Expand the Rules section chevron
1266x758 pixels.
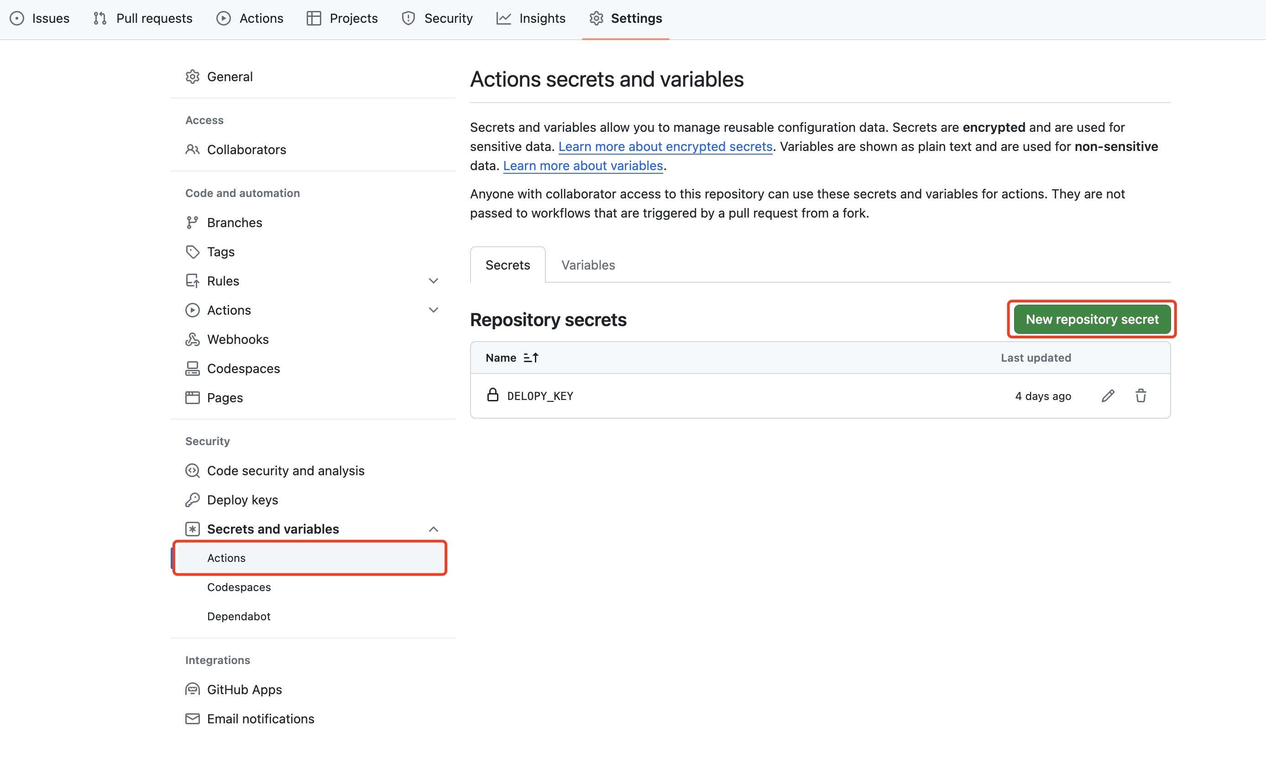pyautogui.click(x=433, y=281)
